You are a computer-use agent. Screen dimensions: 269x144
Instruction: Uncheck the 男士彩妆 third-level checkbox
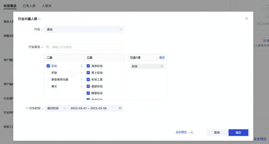click(x=88, y=73)
